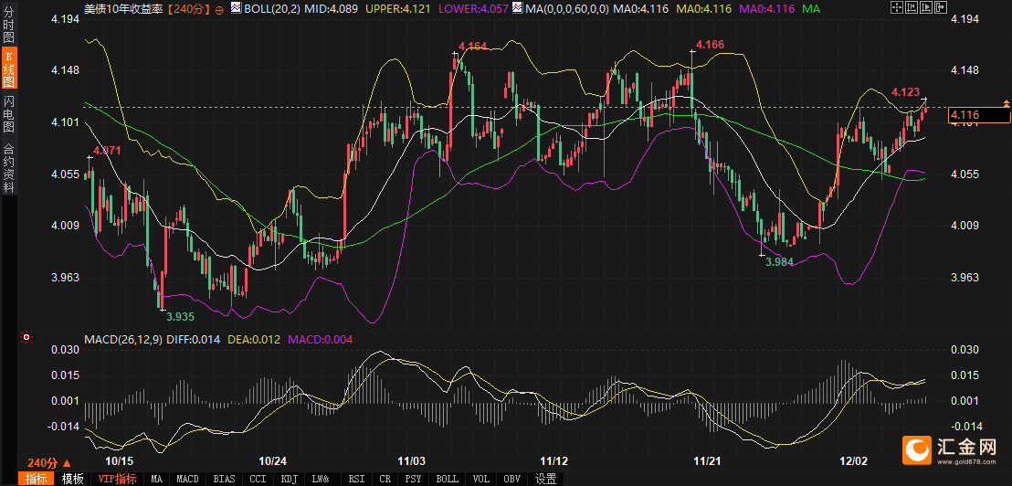Click the BOLL indicator settings icon in header
1012x486 pixels.
coord(236,8)
